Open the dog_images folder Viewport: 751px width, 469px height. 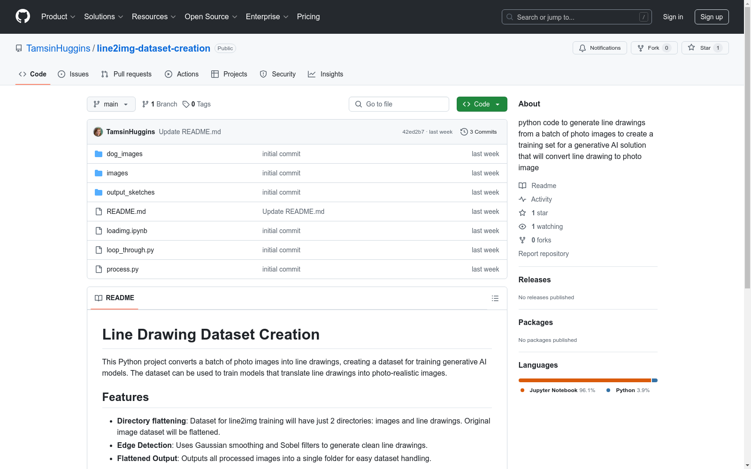pos(124,154)
